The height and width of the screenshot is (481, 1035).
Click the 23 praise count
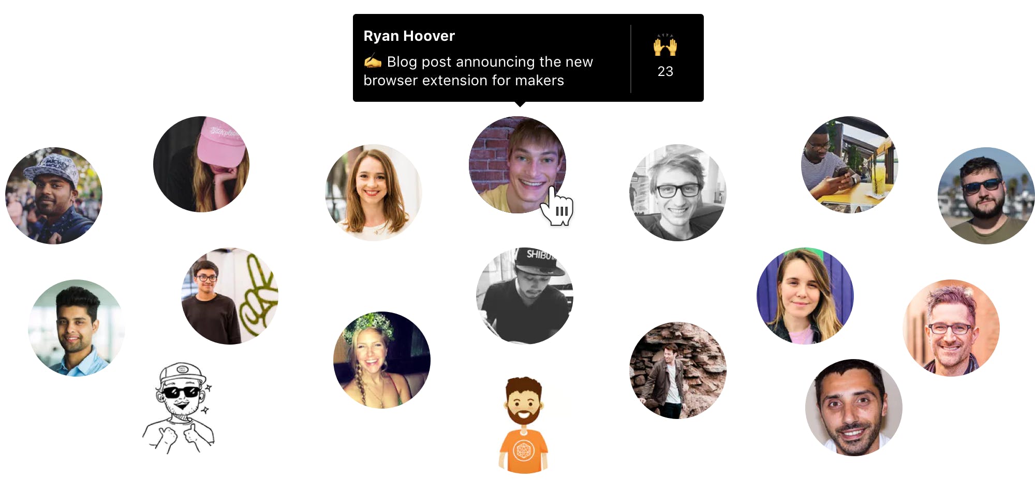tap(665, 71)
